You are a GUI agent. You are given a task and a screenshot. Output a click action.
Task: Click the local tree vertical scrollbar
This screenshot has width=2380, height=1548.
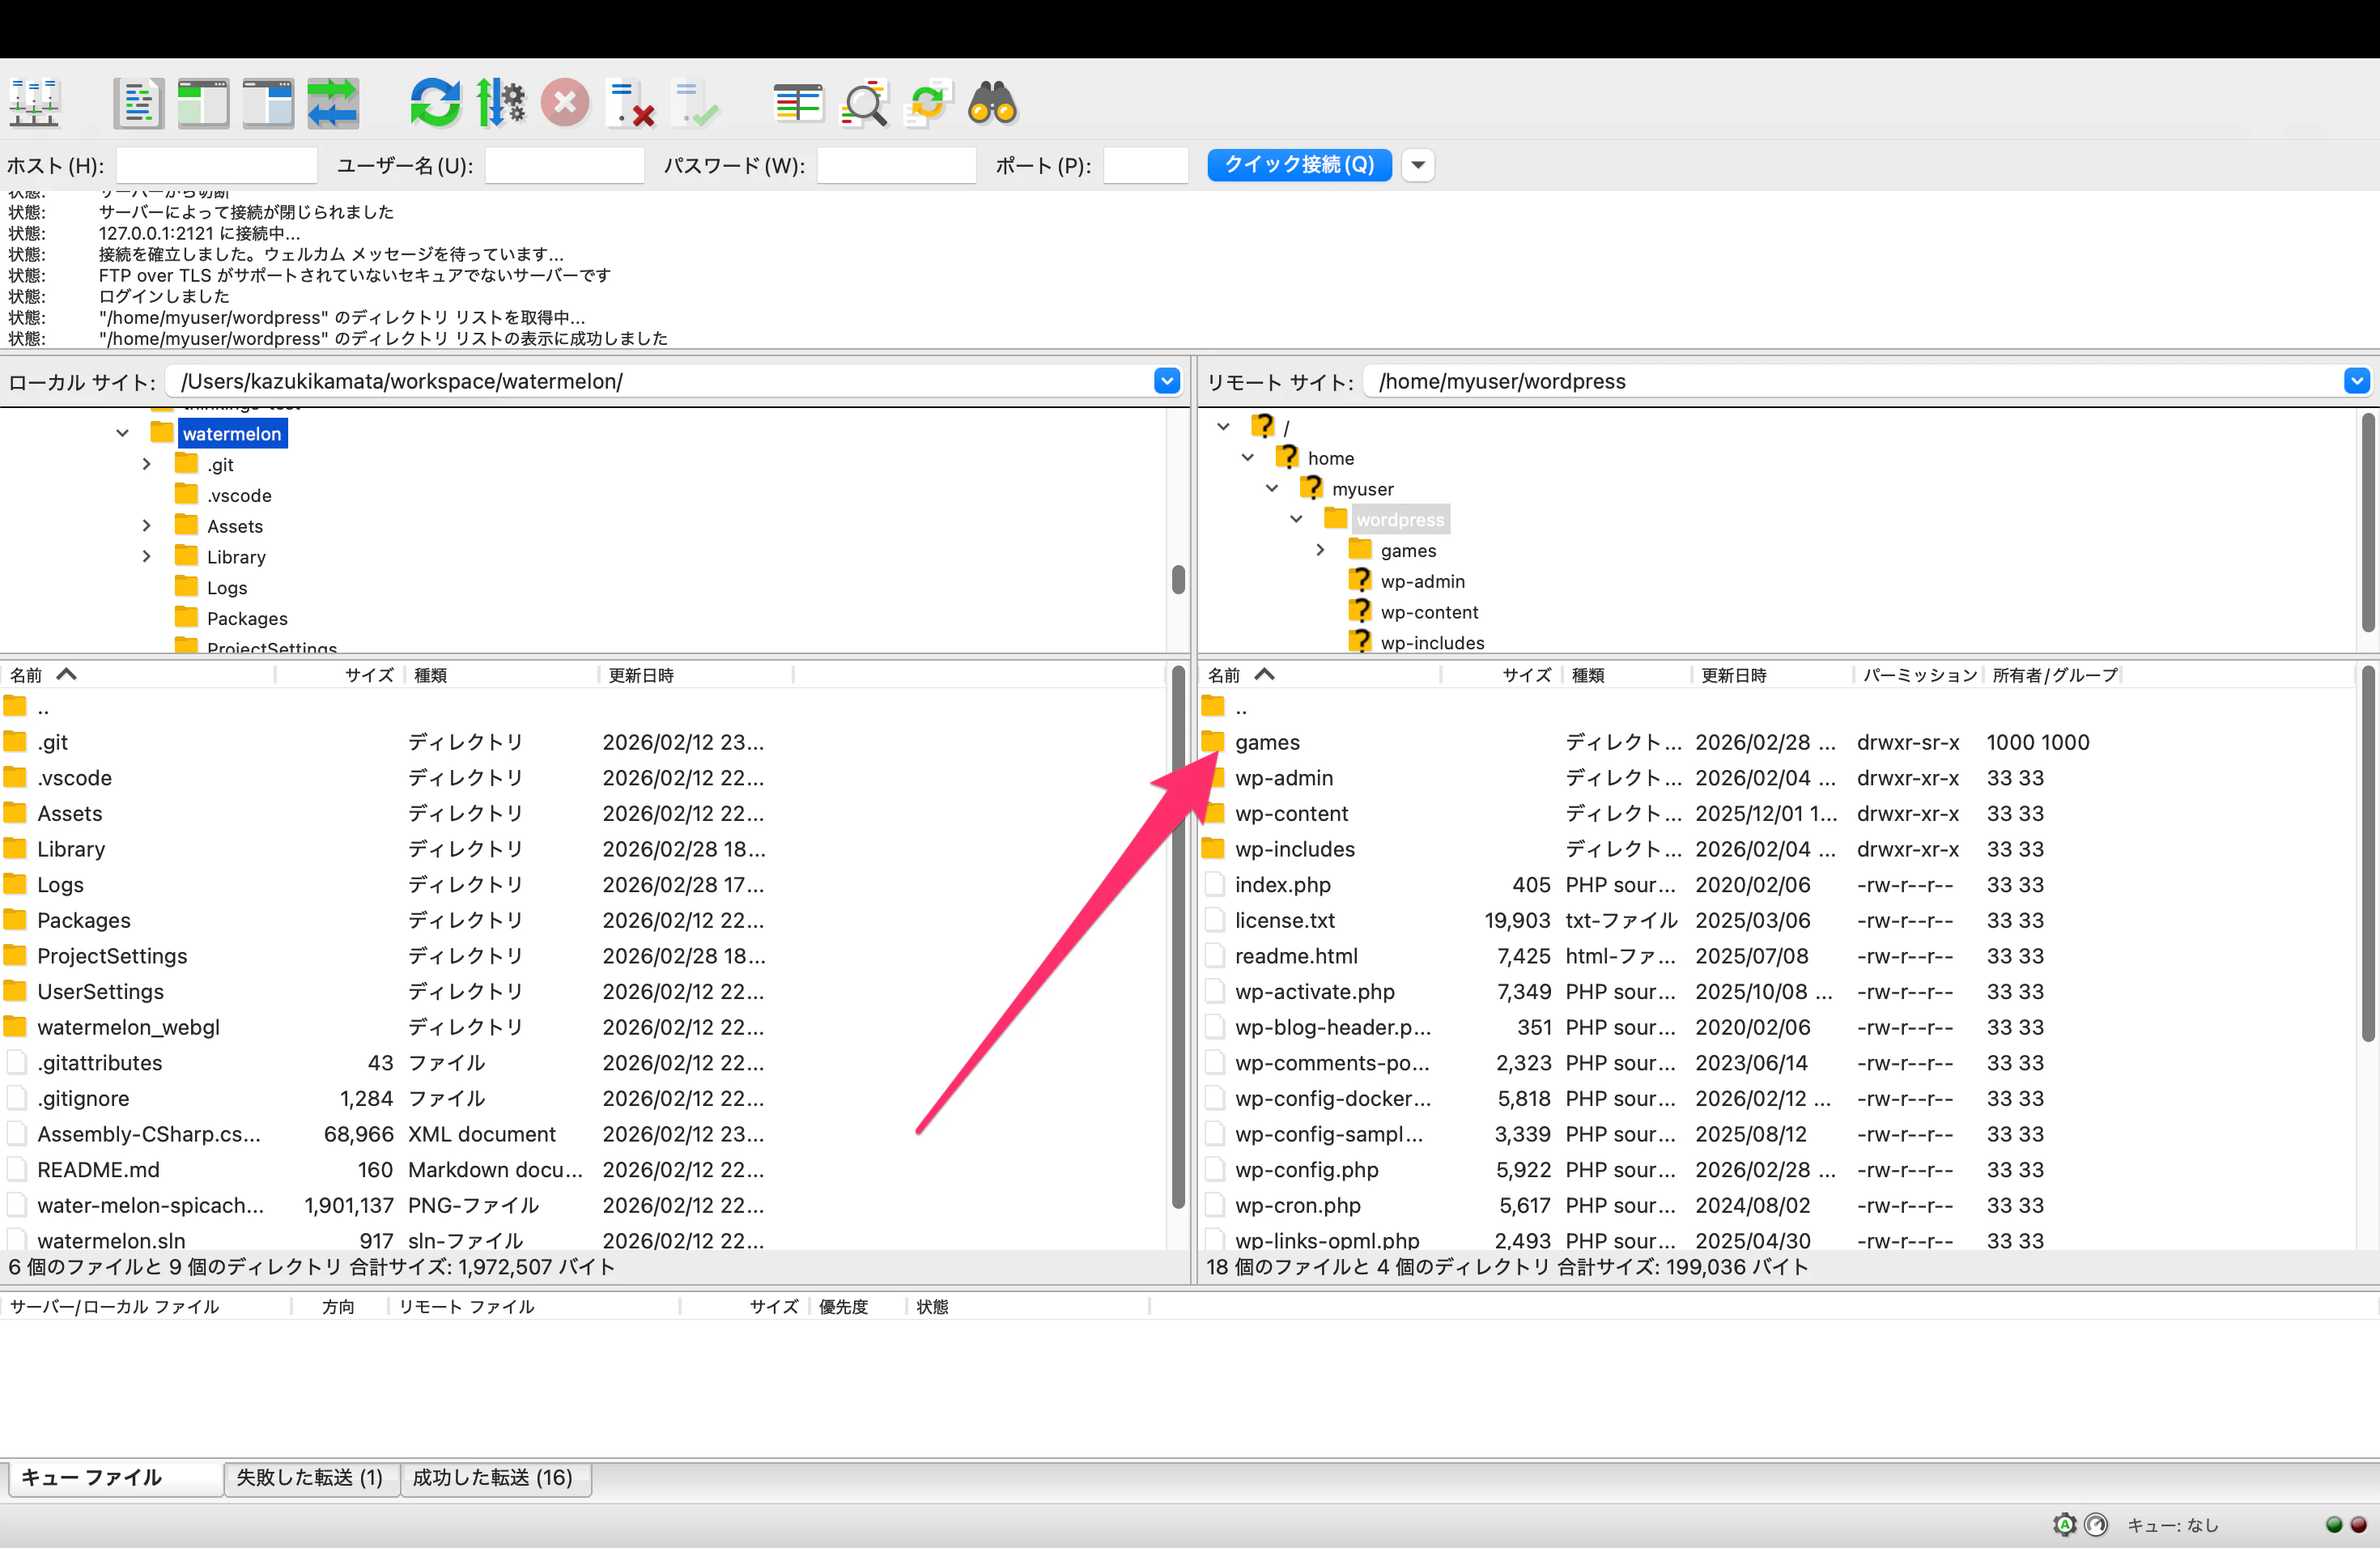click(1178, 579)
